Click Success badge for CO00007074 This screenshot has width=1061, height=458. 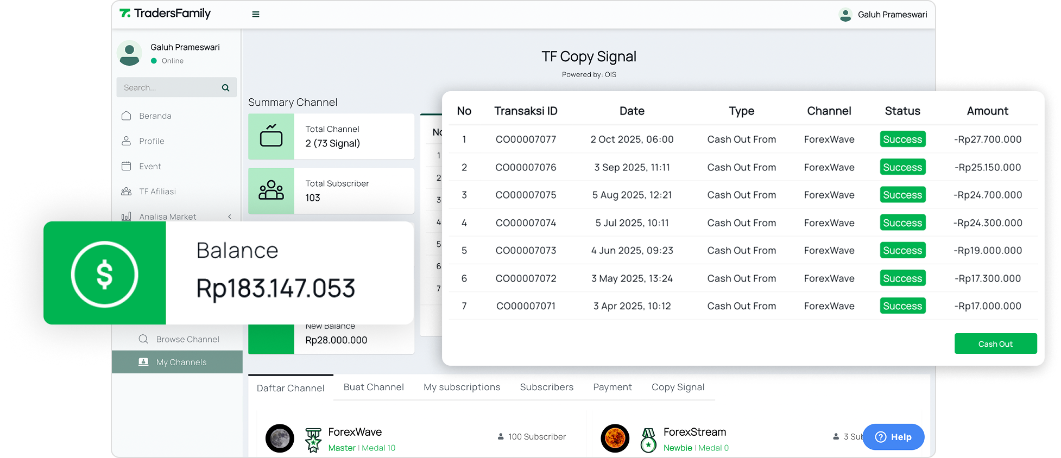[x=902, y=223]
